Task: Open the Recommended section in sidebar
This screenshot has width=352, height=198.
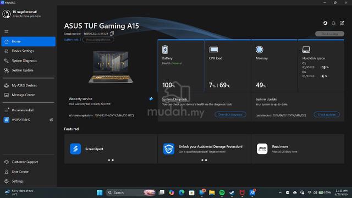Action: coord(28,110)
